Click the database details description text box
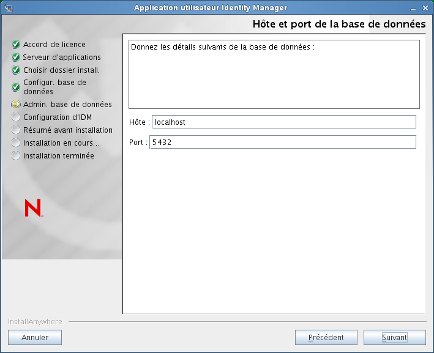434x353 pixels. coord(274,75)
